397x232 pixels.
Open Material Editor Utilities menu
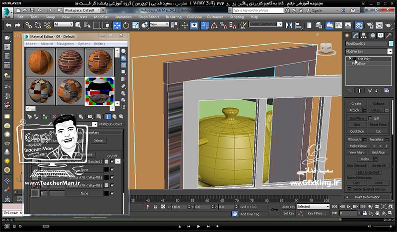[100, 44]
